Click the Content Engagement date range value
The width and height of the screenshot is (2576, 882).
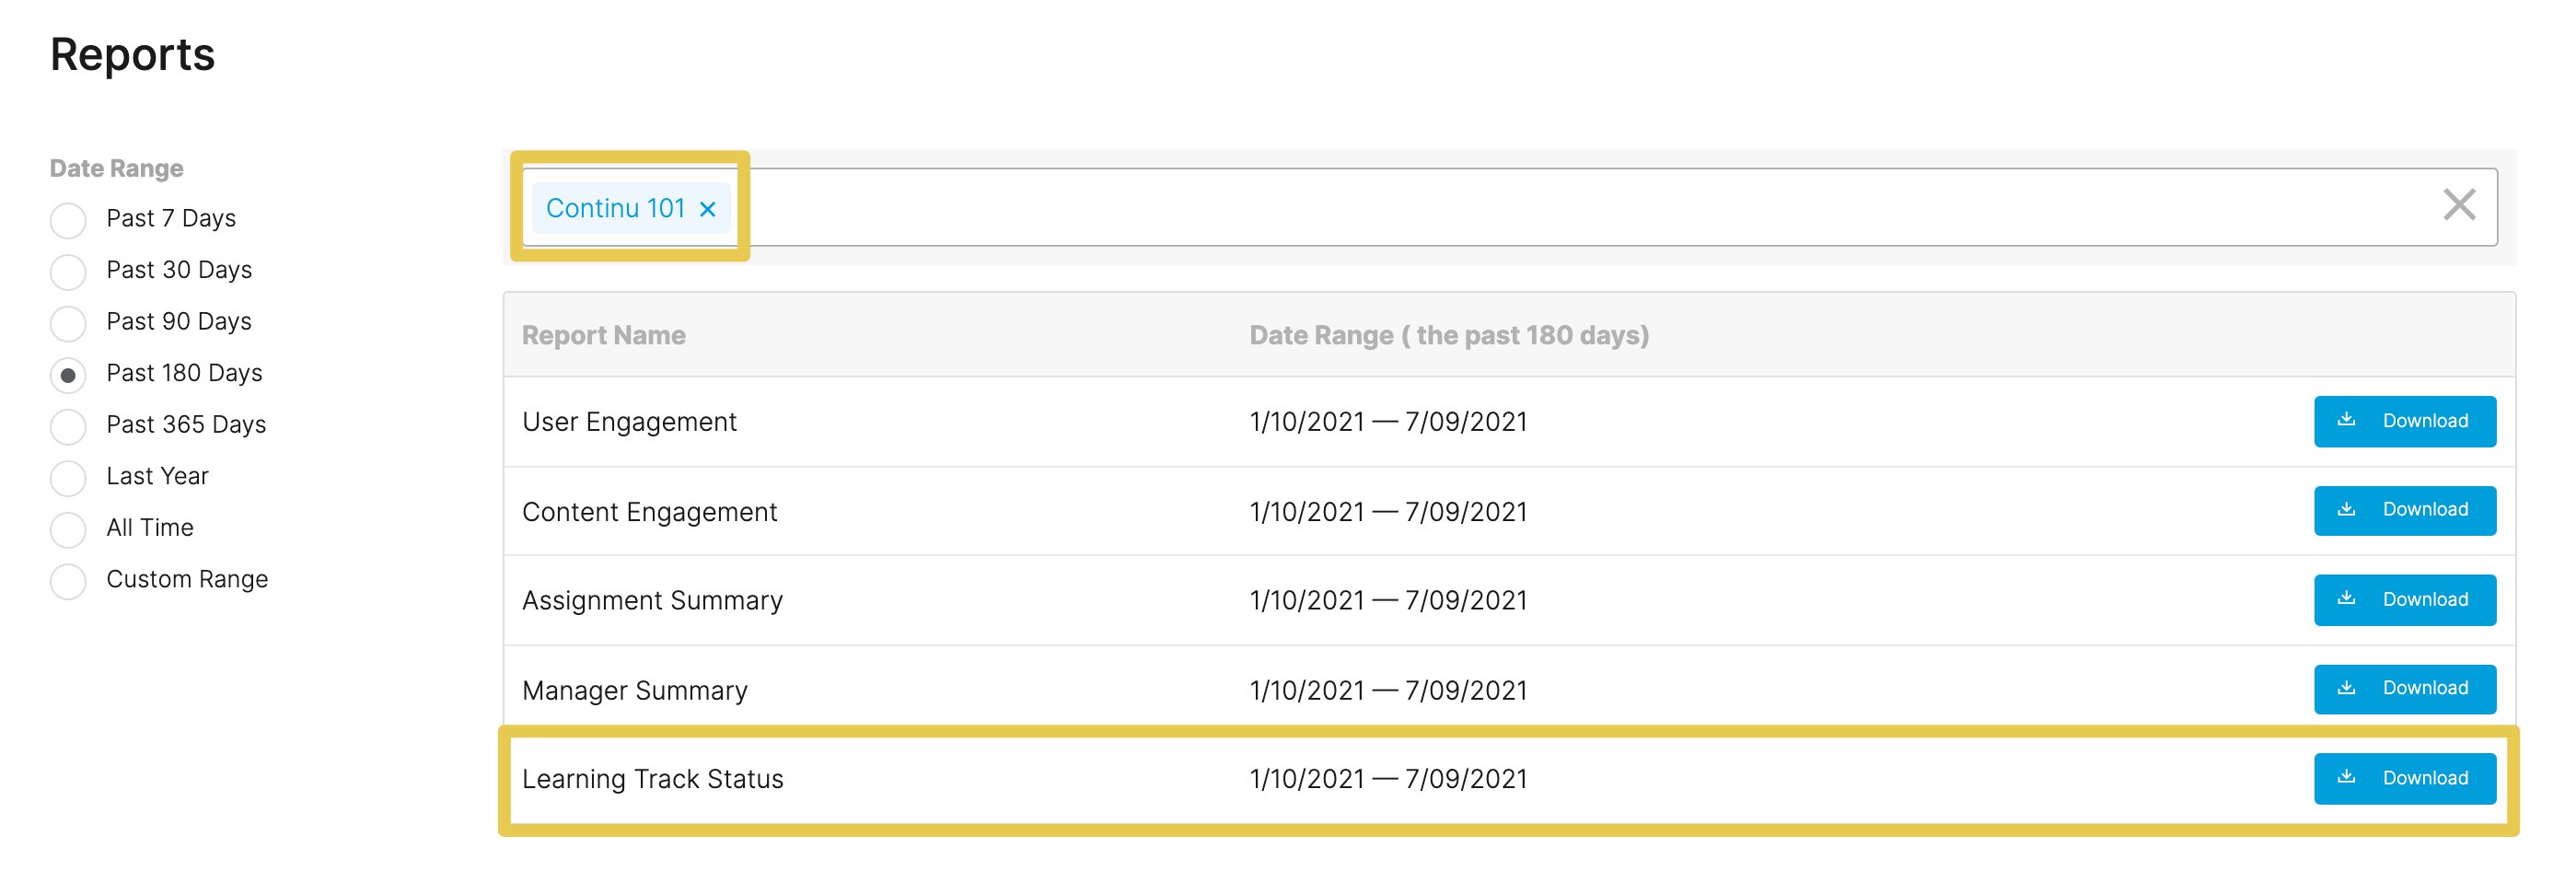coord(1388,512)
